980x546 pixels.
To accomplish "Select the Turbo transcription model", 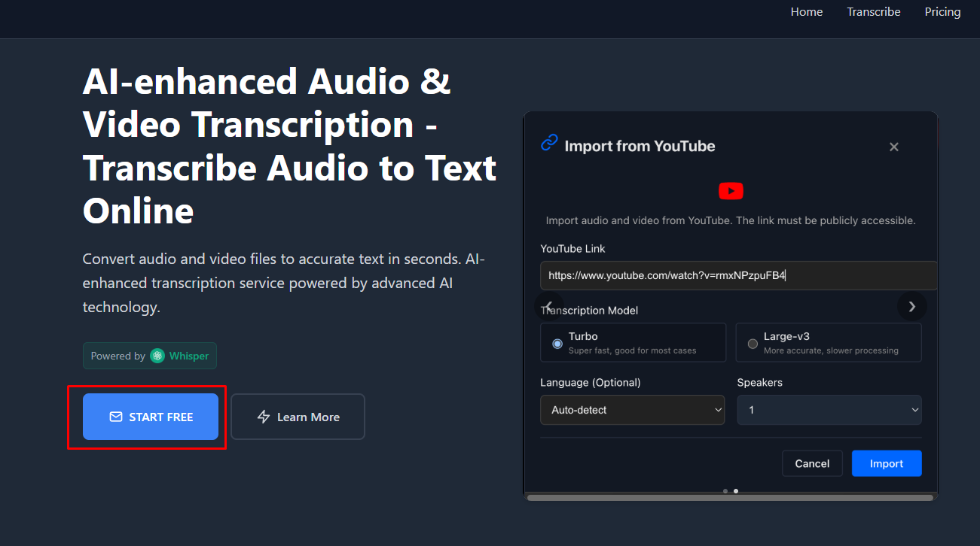I will [633, 342].
